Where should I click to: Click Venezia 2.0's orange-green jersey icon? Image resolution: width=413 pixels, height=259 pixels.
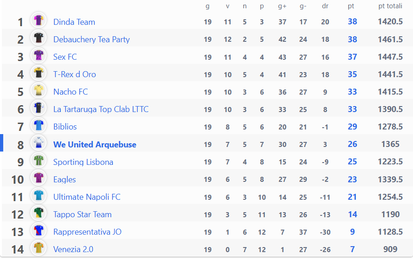[39, 248]
